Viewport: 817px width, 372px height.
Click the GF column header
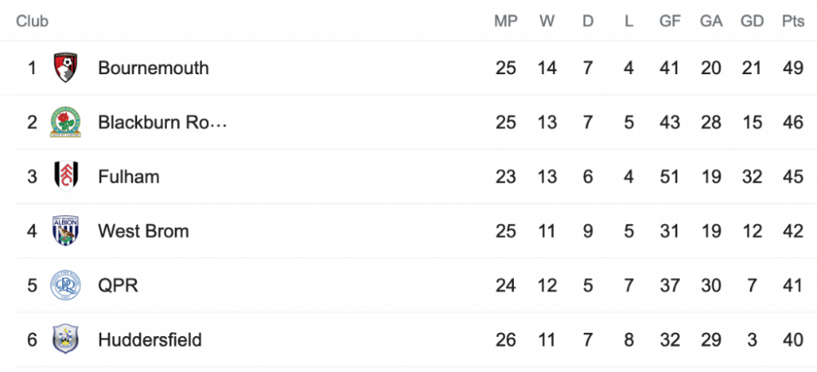pyautogui.click(x=670, y=21)
